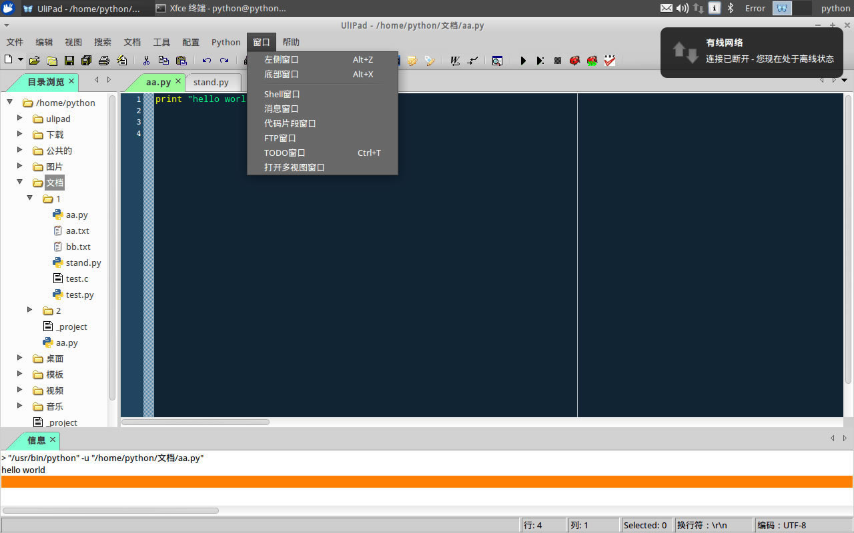Select Shell窗口 from the open menu
This screenshot has width=854, height=533.
pyautogui.click(x=282, y=94)
